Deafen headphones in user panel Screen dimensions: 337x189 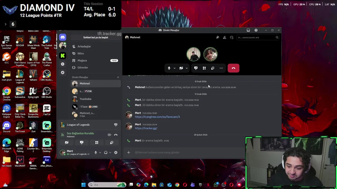(x=106, y=153)
